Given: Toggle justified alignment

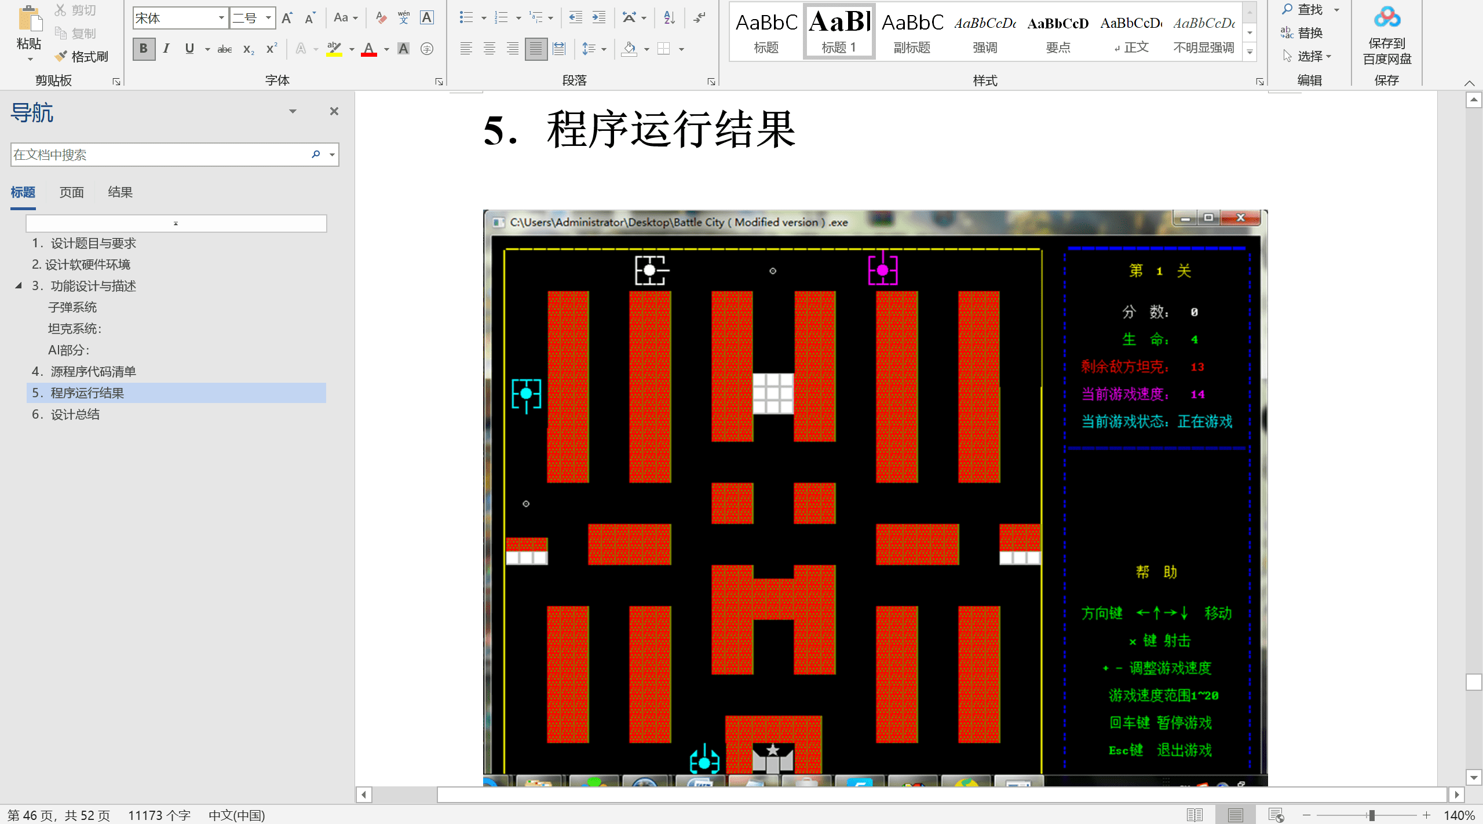Looking at the screenshot, I should (536, 49).
